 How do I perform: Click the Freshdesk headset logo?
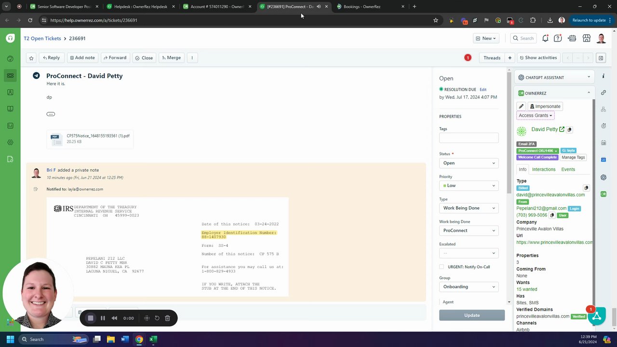[10, 38]
